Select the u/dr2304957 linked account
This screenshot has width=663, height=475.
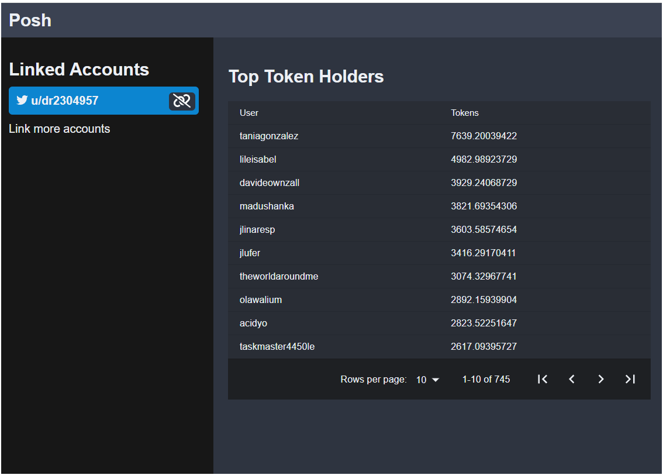point(103,101)
